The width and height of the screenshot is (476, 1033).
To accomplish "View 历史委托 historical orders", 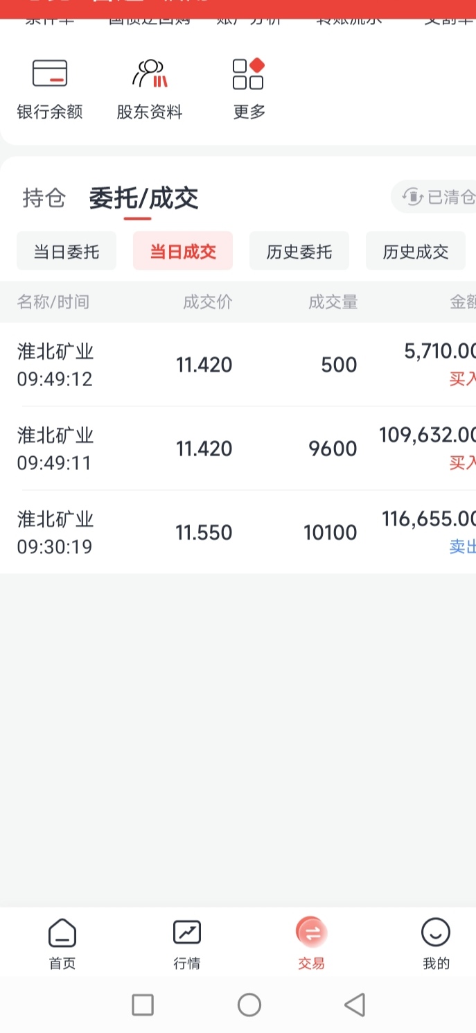I will [299, 251].
